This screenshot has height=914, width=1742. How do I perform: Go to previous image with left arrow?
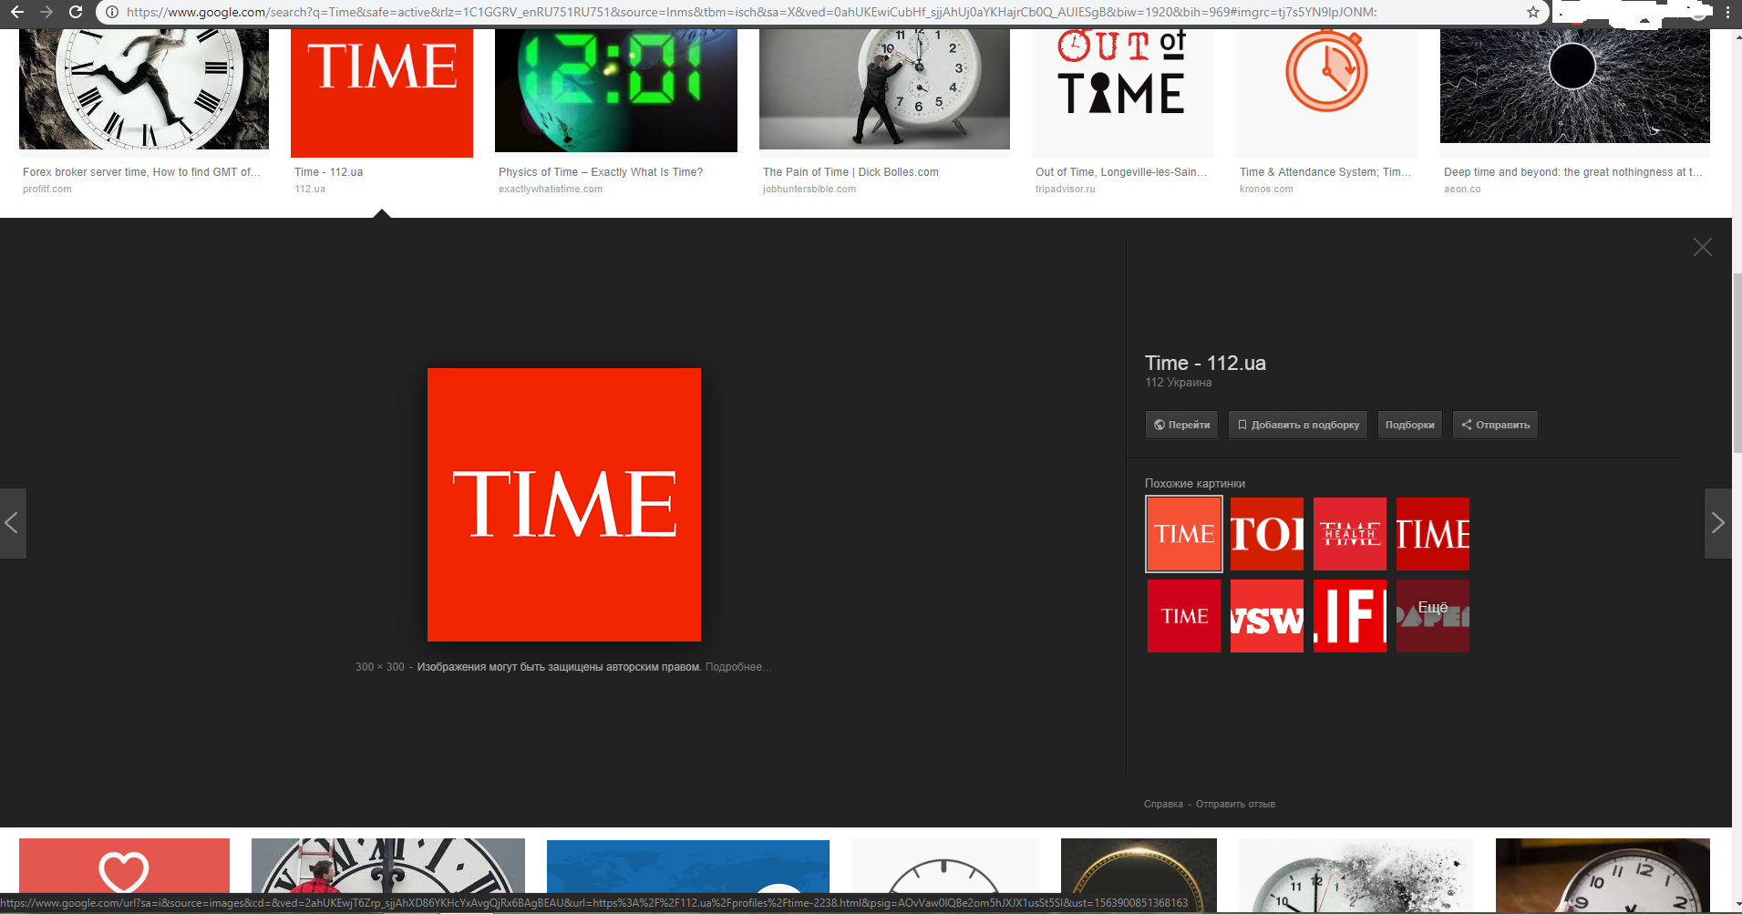(13, 523)
